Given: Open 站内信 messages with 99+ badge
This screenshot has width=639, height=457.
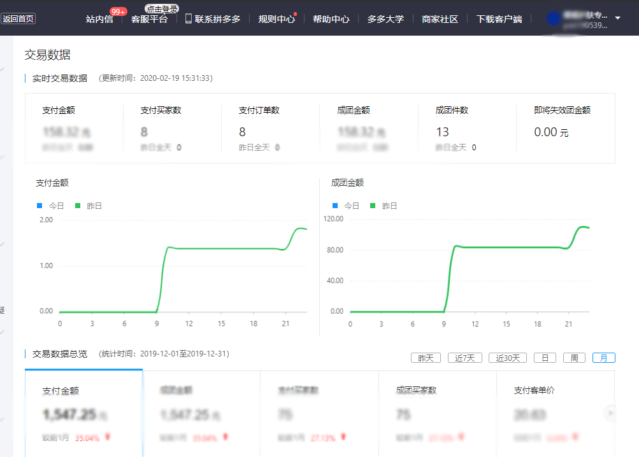Looking at the screenshot, I should pos(99,19).
